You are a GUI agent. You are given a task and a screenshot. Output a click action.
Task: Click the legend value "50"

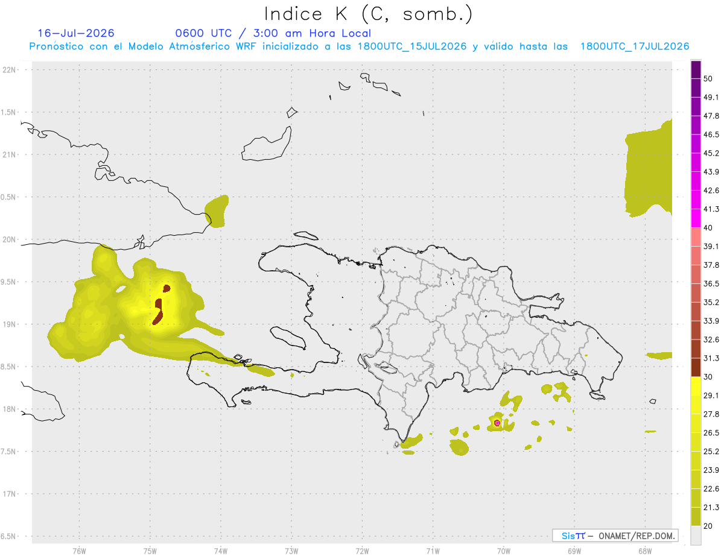(708, 79)
